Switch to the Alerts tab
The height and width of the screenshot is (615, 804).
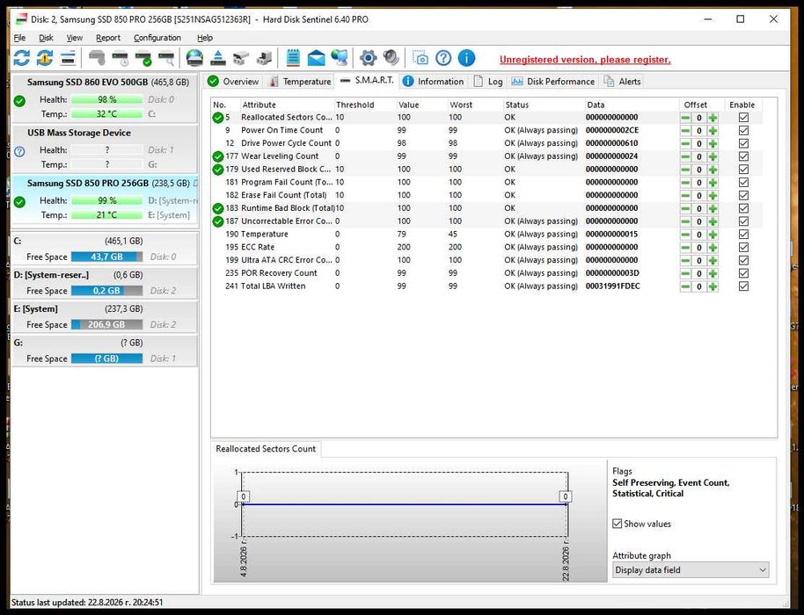(623, 82)
